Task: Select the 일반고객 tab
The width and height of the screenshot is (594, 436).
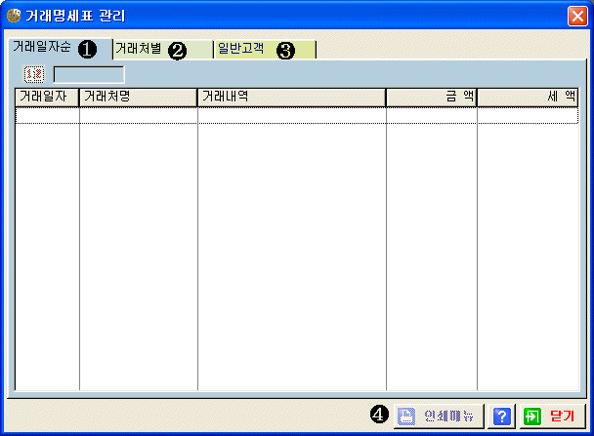Action: [241, 49]
